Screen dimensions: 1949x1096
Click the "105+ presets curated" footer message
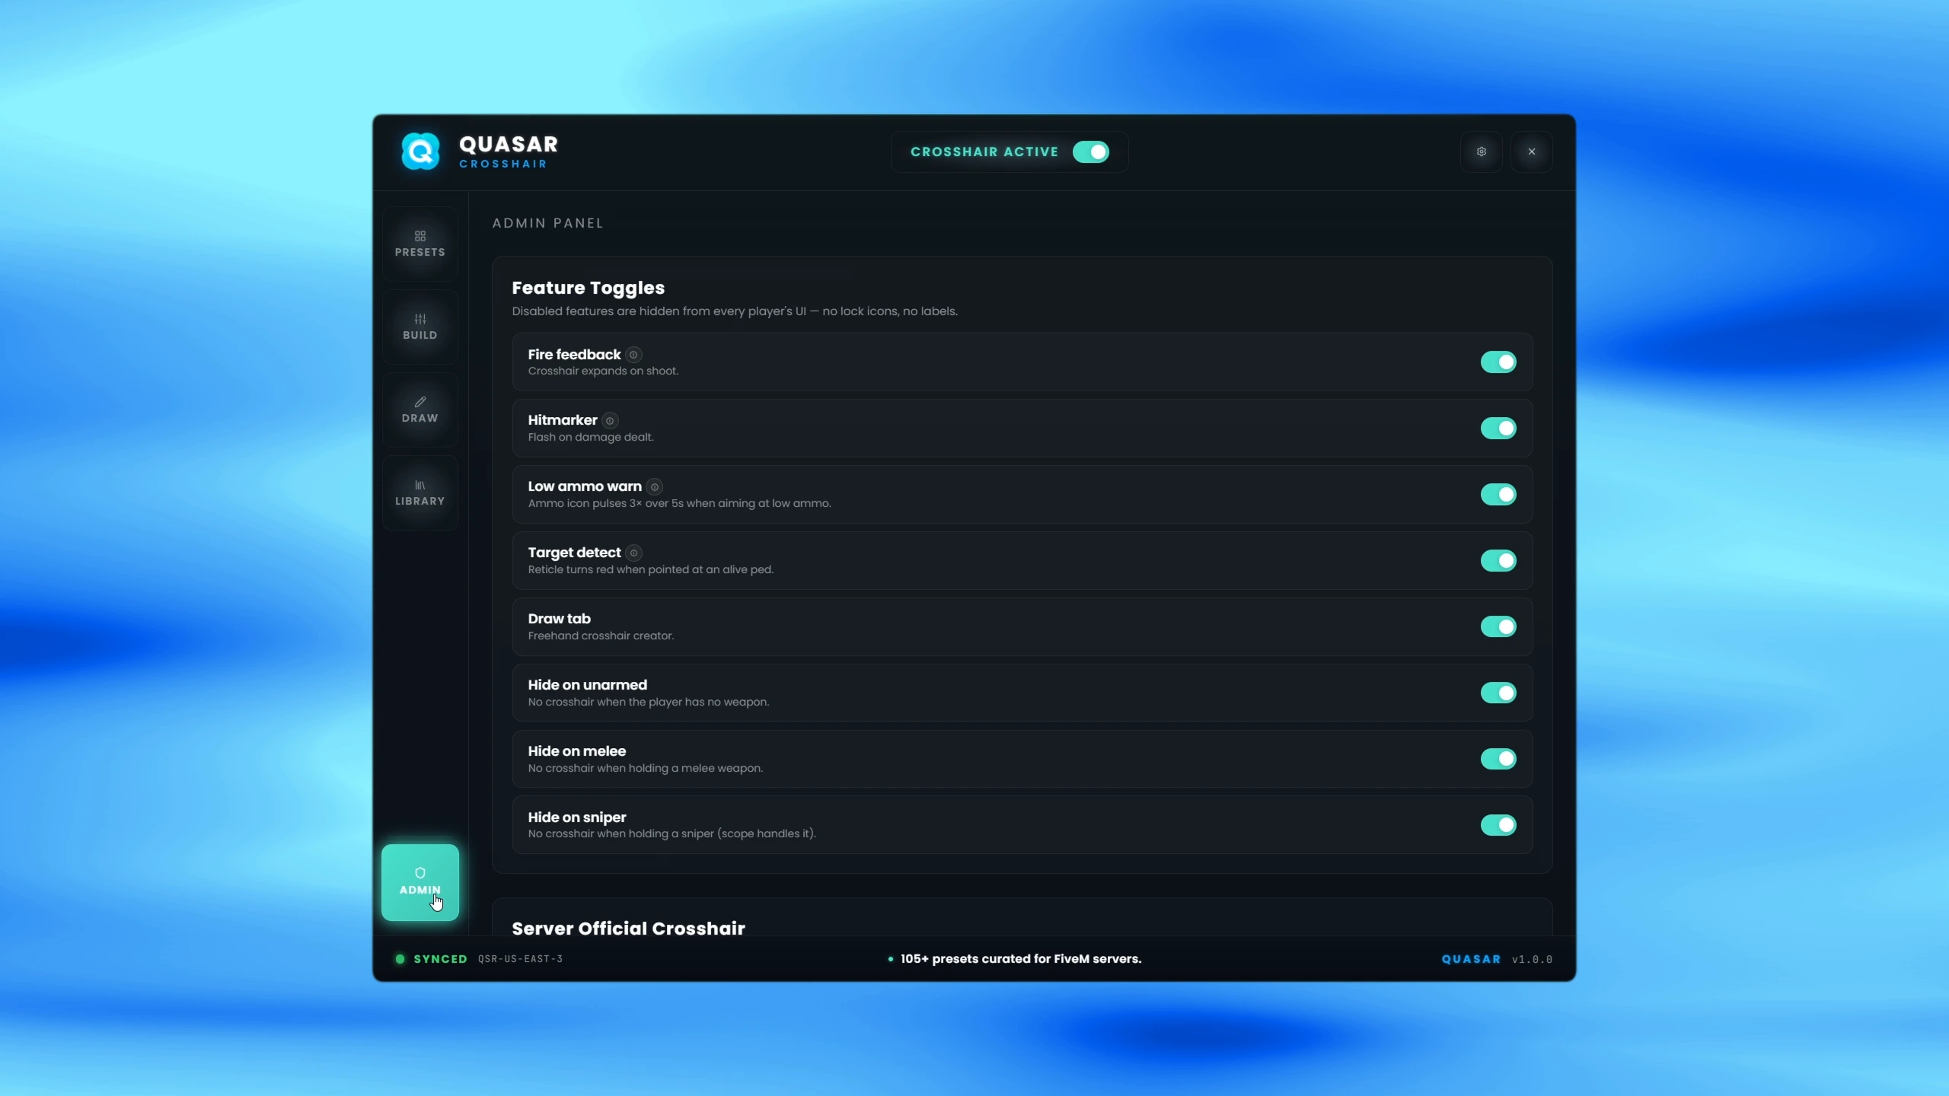(1020, 959)
